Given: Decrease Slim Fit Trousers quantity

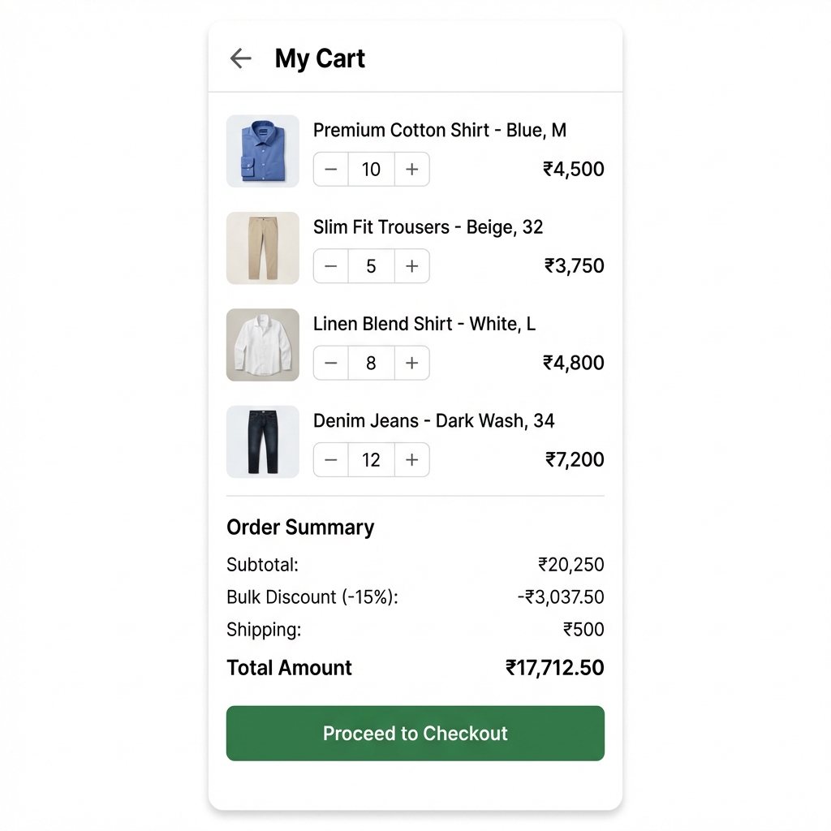Looking at the screenshot, I should click(331, 266).
